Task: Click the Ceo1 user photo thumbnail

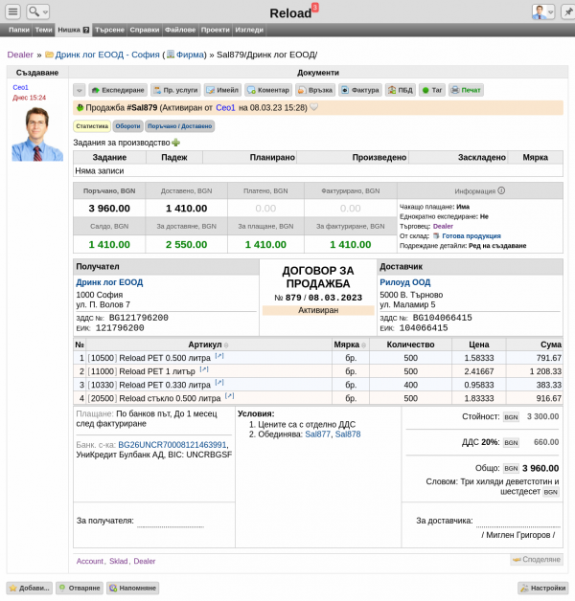Action: point(37,134)
